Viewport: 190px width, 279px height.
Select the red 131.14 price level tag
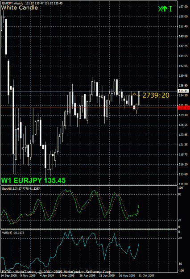184,108
